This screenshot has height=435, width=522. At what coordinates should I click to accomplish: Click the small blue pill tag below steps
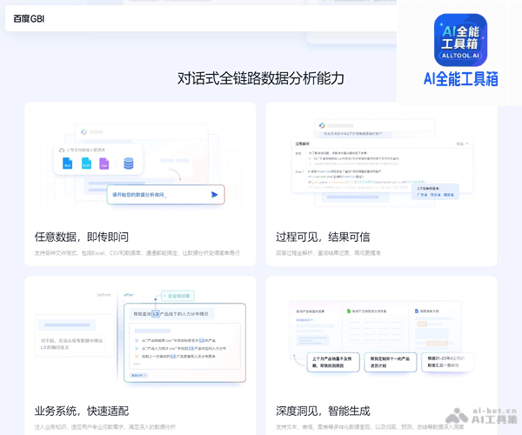click(138, 375)
